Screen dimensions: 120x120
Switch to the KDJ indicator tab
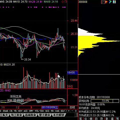tap(63, 111)
